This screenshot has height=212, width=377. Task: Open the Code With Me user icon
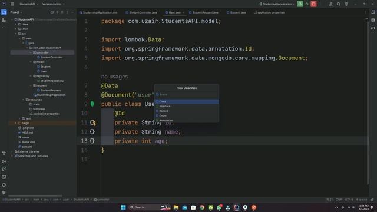tap(330, 4)
